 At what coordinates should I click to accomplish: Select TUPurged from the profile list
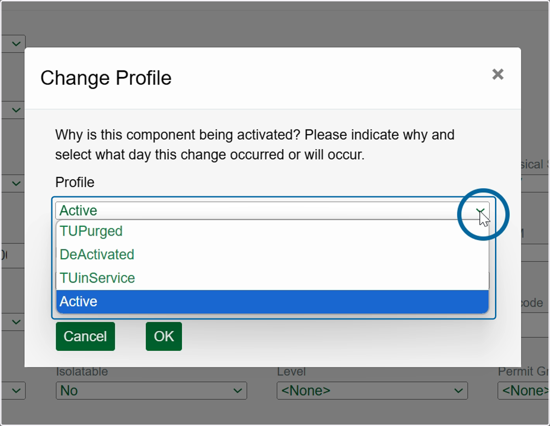tap(272, 231)
